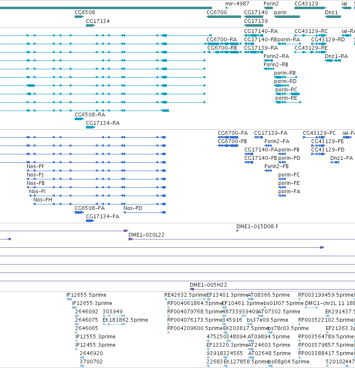Click the Nos-PD protein label
This screenshot has height=368, width=355.
coord(133,208)
